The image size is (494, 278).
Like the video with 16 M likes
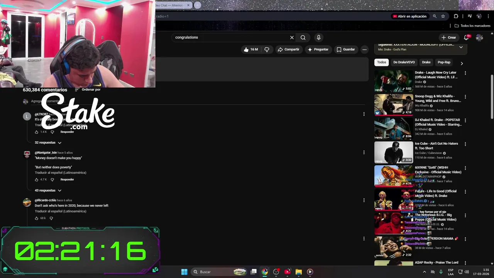[250, 49]
